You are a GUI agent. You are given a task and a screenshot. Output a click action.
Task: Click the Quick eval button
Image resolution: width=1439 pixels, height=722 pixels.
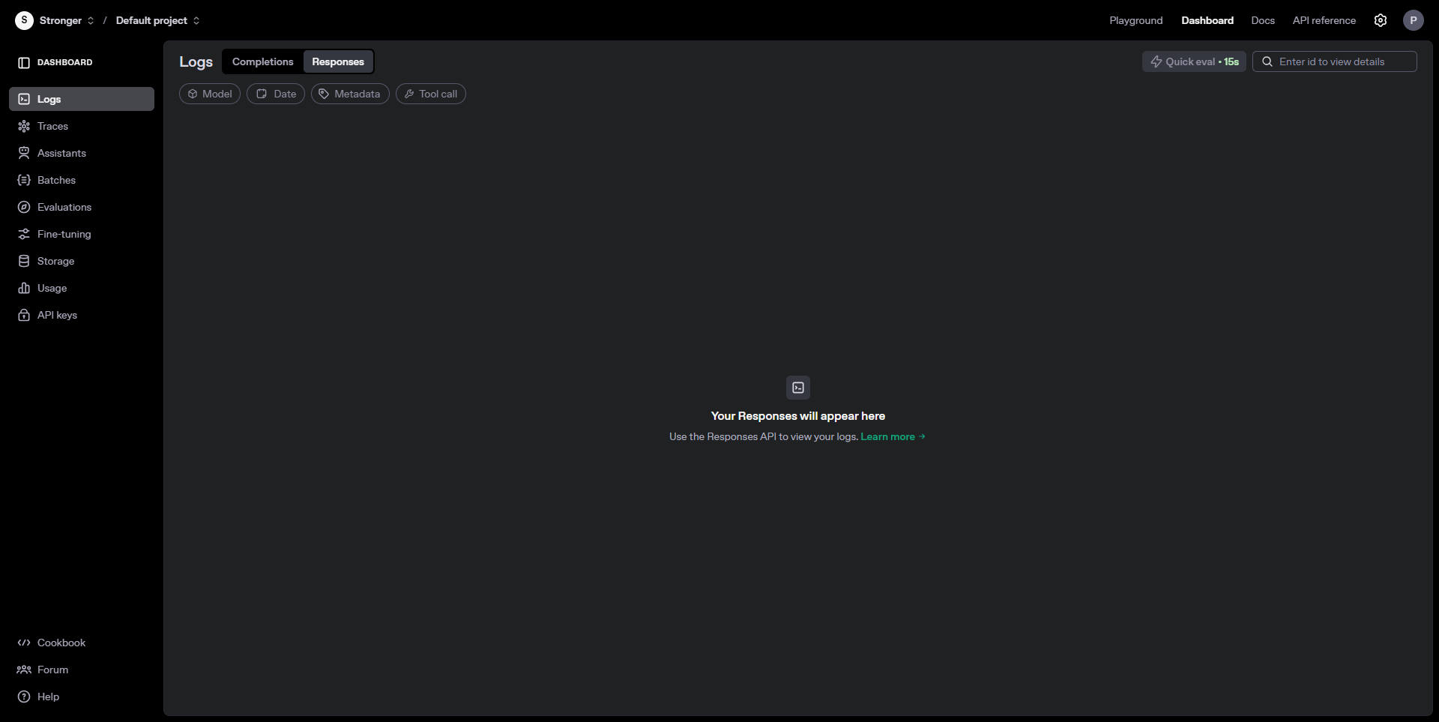pos(1194,61)
